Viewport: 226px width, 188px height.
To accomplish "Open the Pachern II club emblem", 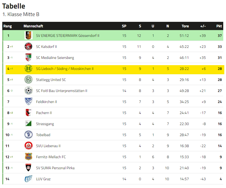I will (x=28, y=113).
